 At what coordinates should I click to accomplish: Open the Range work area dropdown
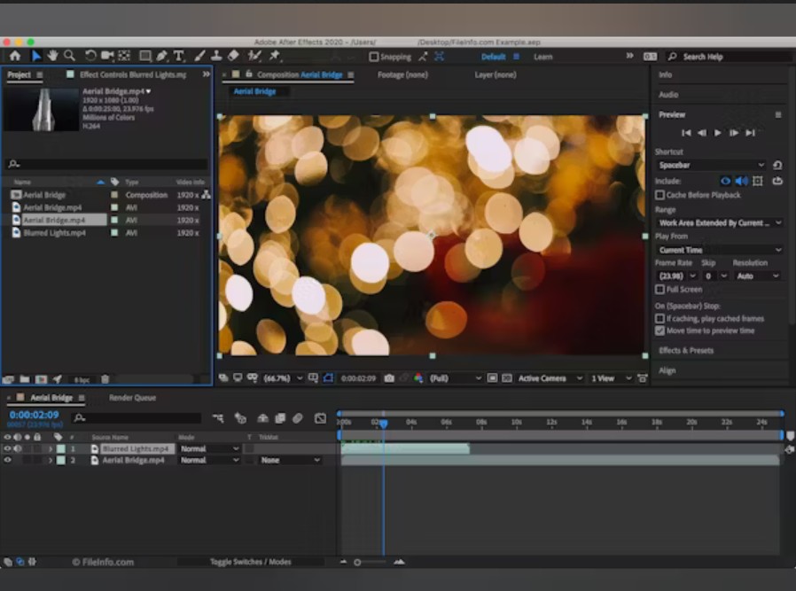720,222
